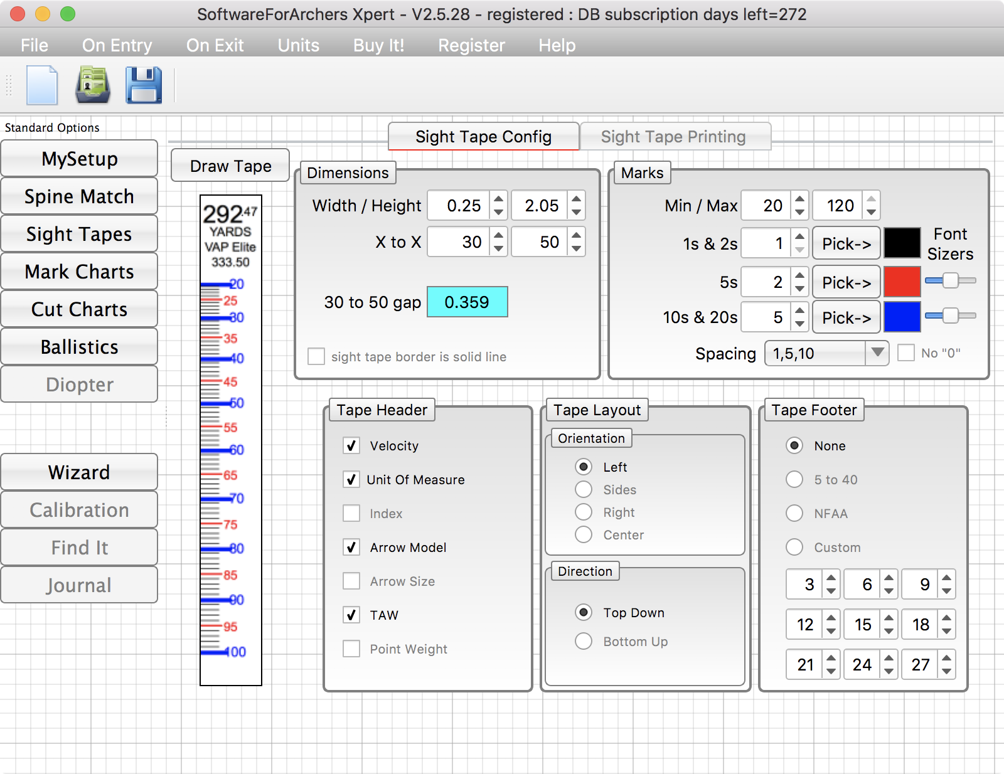Click the Height 2.05 stepper arrows

tap(576, 206)
